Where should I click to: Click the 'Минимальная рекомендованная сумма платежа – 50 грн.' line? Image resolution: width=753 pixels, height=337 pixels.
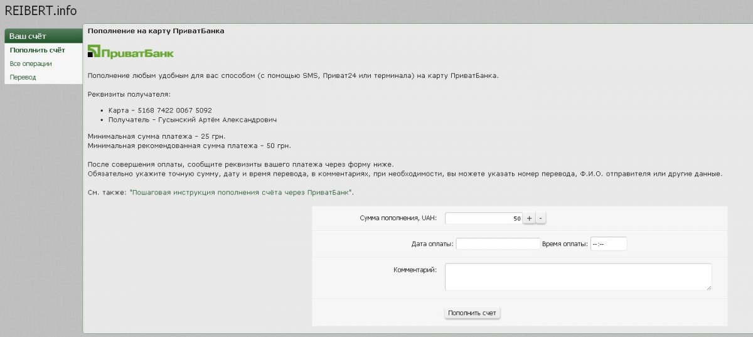pyautogui.click(x=190, y=146)
